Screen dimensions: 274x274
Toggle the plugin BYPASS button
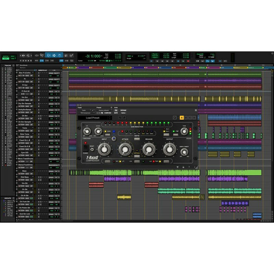tap(123, 110)
